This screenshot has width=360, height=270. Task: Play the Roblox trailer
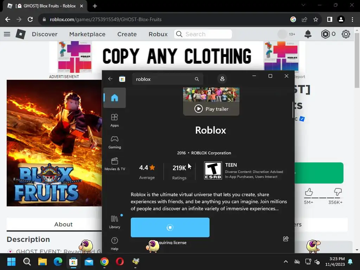click(x=211, y=109)
